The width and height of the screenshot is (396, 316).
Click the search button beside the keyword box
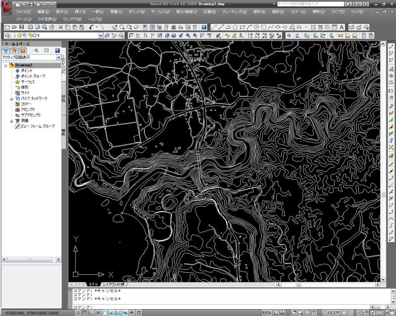pyautogui.click(x=348, y=4)
